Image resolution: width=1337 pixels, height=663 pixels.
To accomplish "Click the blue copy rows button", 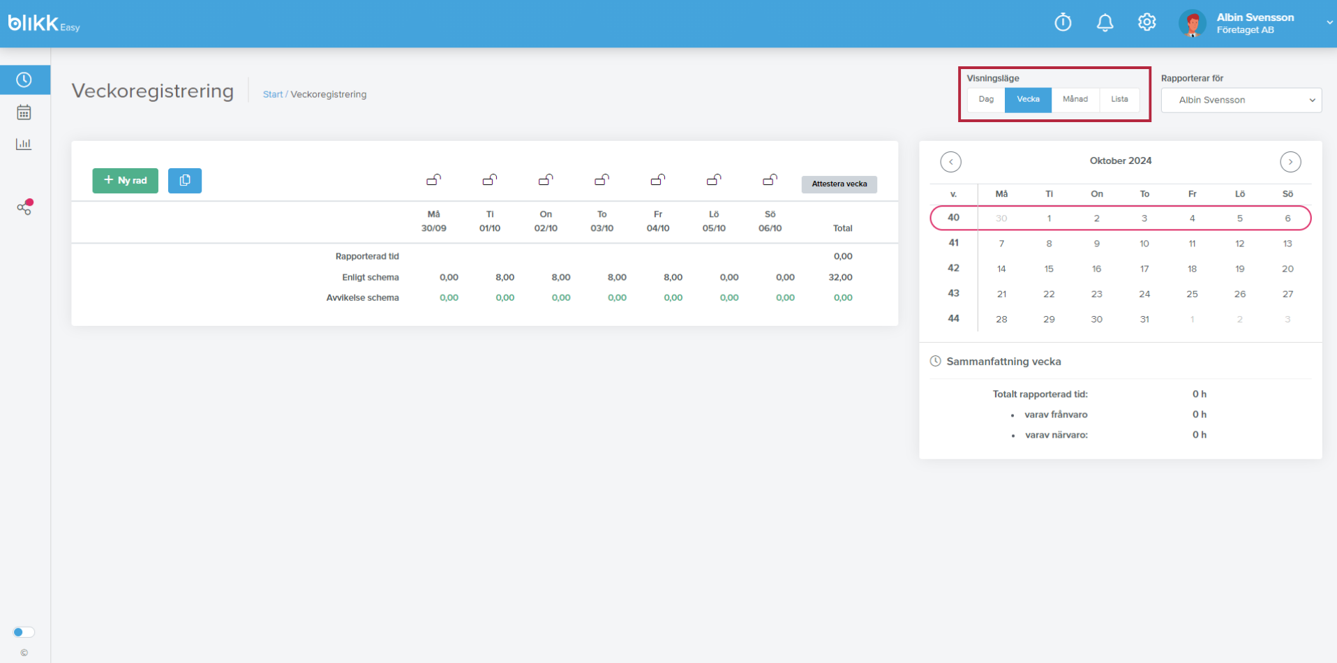I will point(185,181).
